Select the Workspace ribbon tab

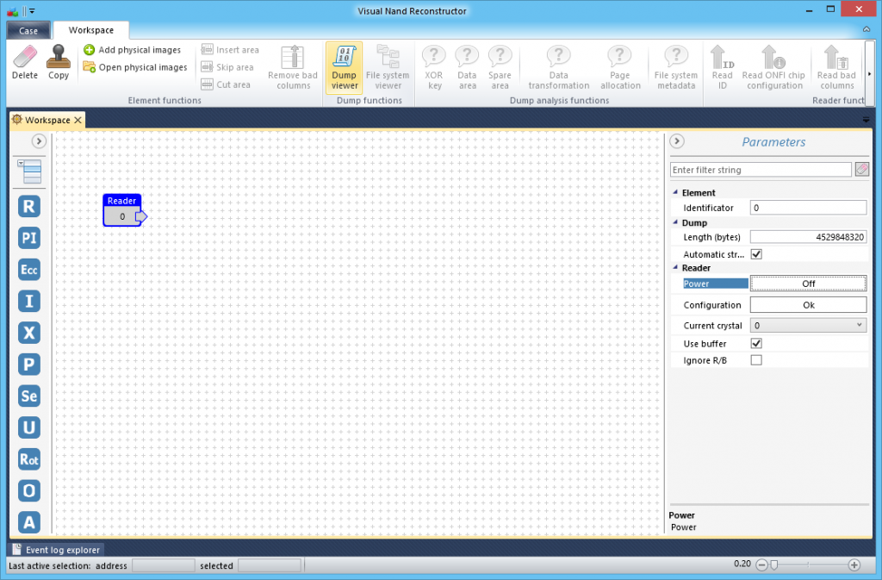[x=91, y=30]
